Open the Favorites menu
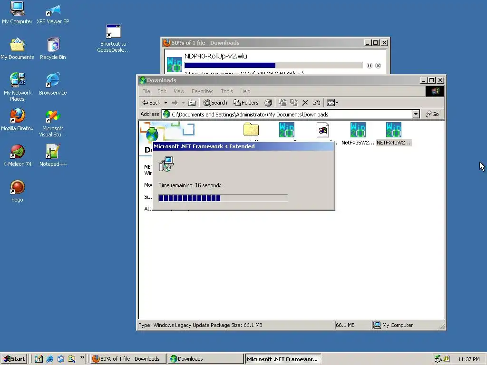This screenshot has height=365, width=487. click(202, 91)
